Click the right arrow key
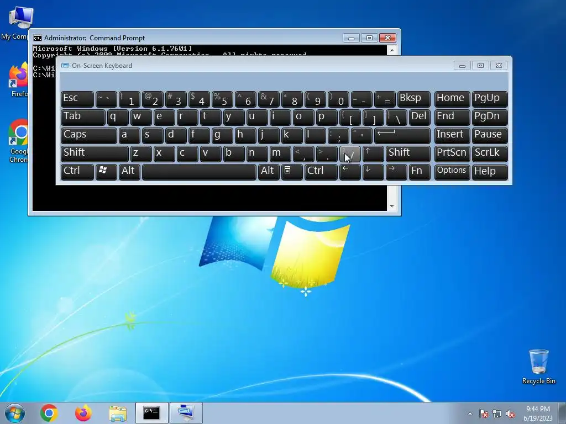This screenshot has width=566, height=424. pos(396,172)
